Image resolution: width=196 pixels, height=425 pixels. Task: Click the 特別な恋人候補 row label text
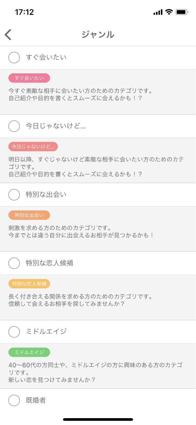[49, 263]
